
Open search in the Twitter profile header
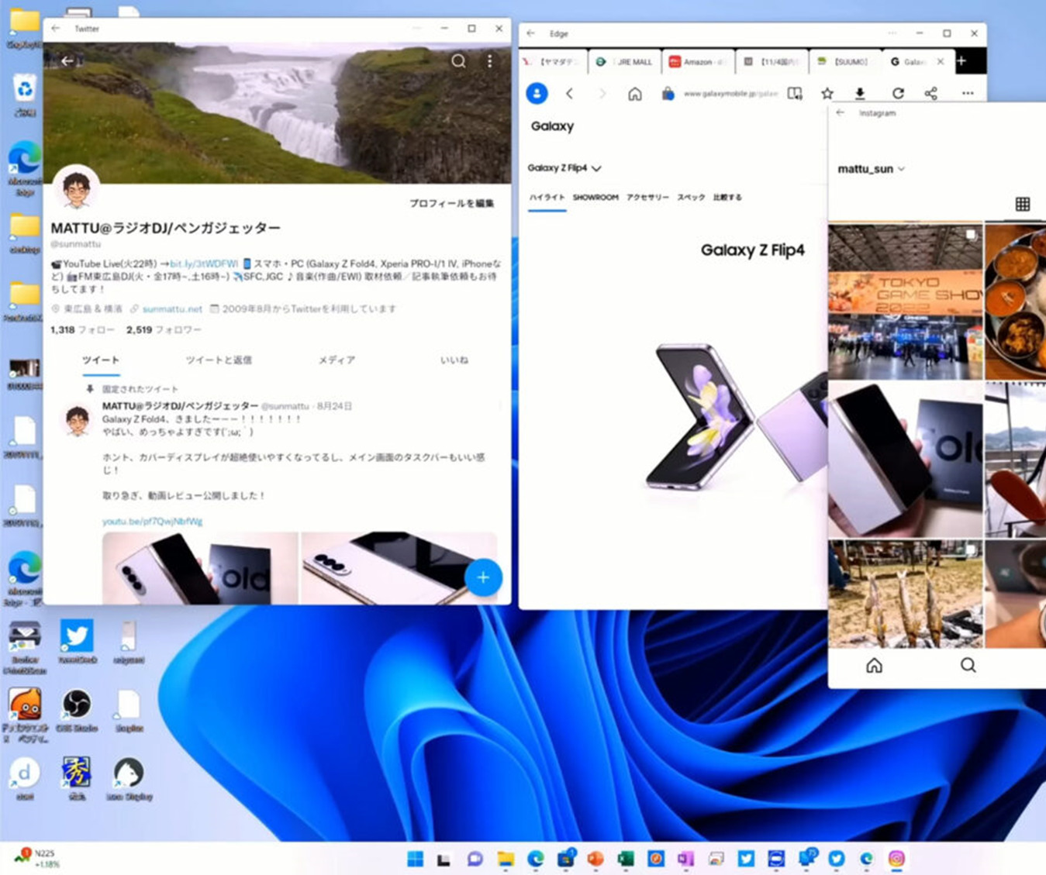coord(458,60)
